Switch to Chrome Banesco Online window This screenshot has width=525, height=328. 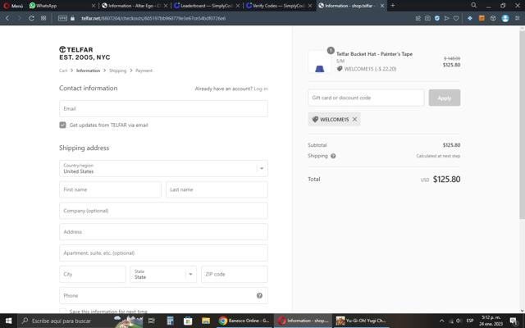[x=244, y=321]
